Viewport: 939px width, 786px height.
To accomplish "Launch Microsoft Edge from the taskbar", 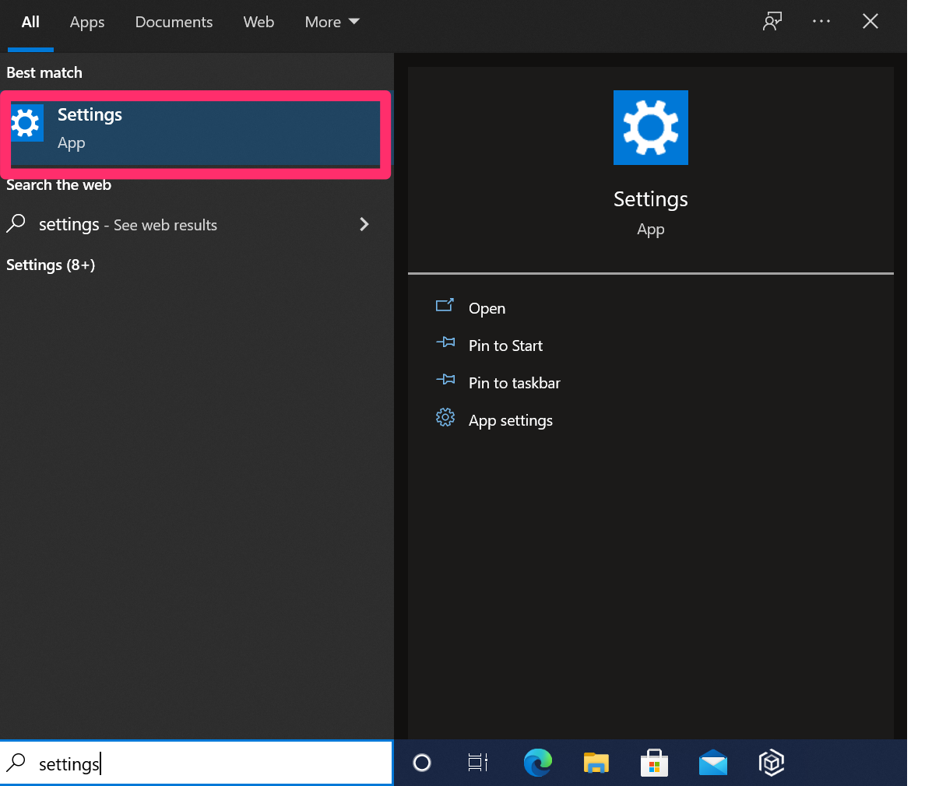I will tap(537, 763).
